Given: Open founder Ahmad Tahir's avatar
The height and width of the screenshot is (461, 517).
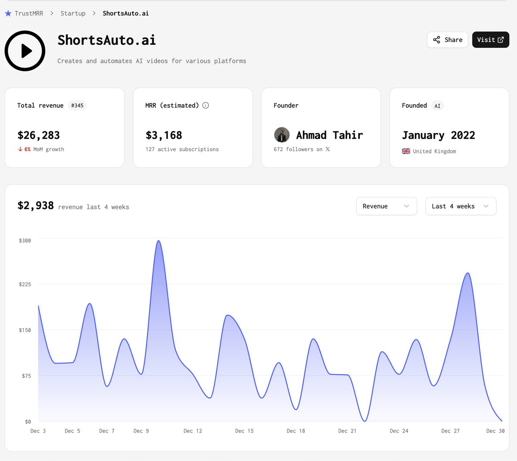Looking at the screenshot, I should pos(282,135).
